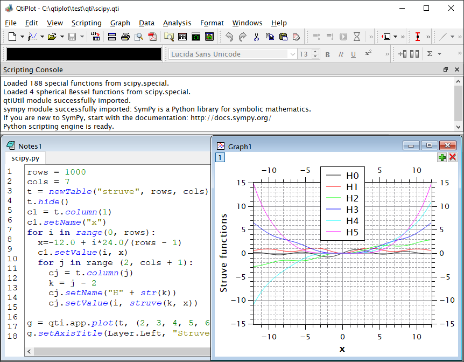Click the Redo arrow icon
Image resolution: width=464 pixels, height=362 pixels.
coord(242,37)
